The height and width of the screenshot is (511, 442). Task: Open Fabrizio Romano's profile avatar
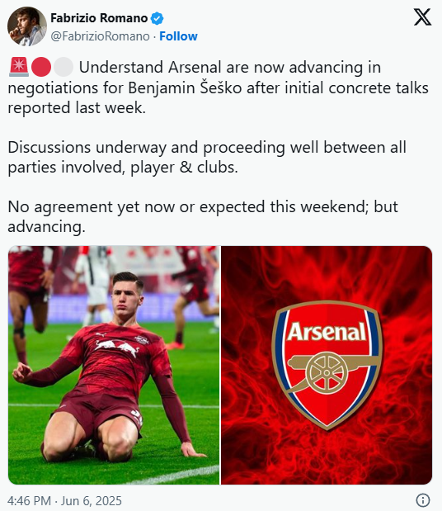tap(27, 26)
